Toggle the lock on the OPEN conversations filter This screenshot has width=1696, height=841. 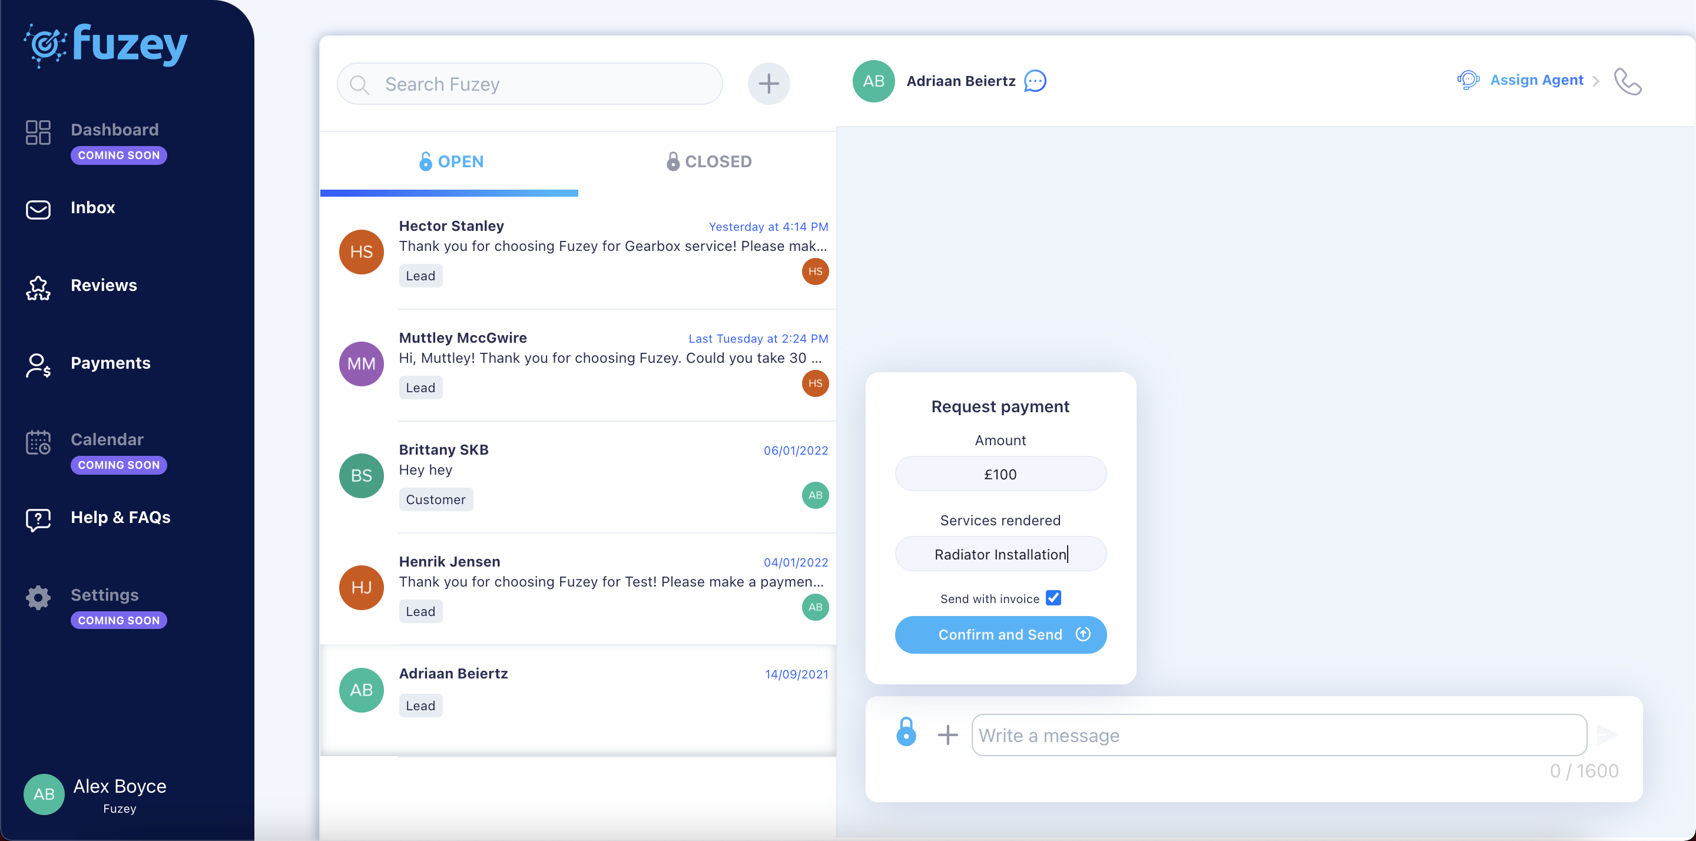[x=425, y=161]
